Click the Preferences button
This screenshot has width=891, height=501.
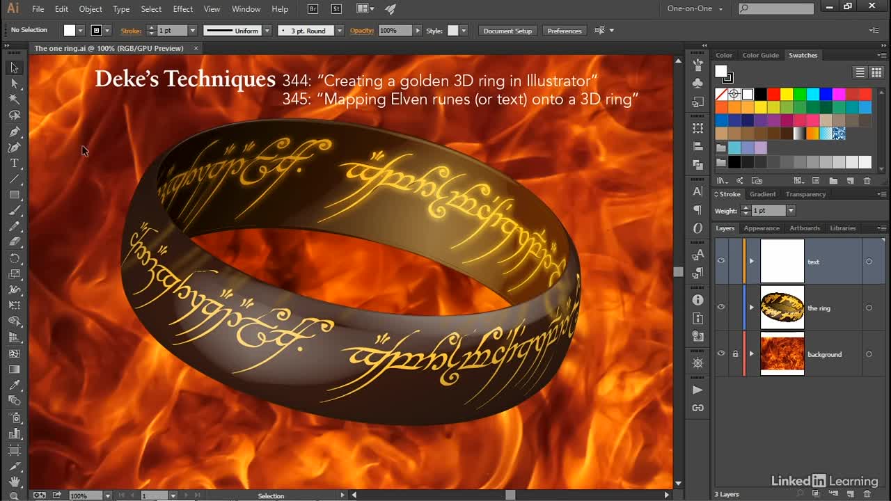(565, 31)
